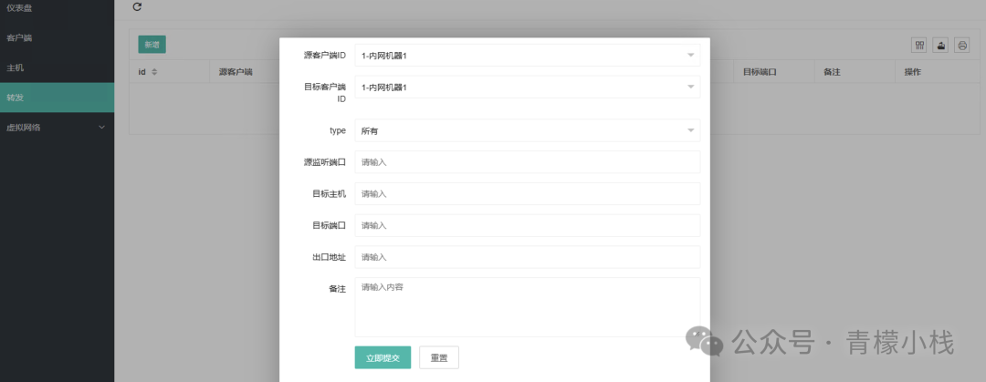Focus the 源监听端口 input field
Image resolution: width=986 pixels, height=382 pixels.
point(527,162)
